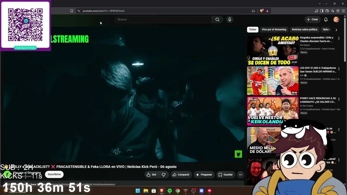Open options menu for $1,000 Trabajadores video
Image resolution: width=347 pixels, height=195 pixels.
tap(339, 69)
